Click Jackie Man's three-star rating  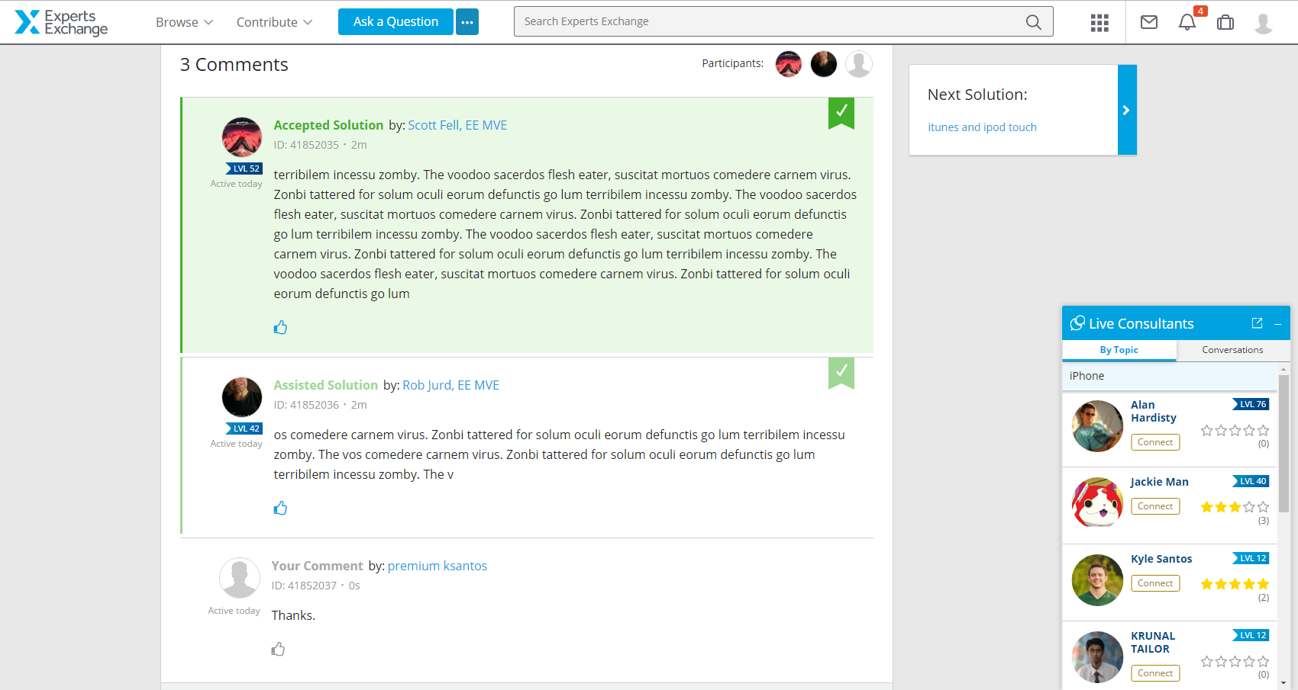point(1235,507)
